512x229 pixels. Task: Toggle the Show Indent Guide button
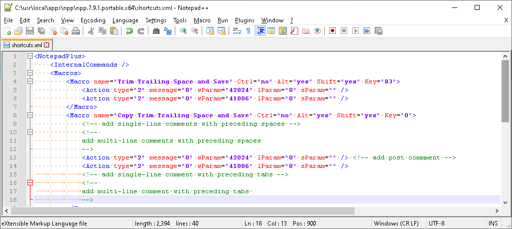click(x=260, y=31)
